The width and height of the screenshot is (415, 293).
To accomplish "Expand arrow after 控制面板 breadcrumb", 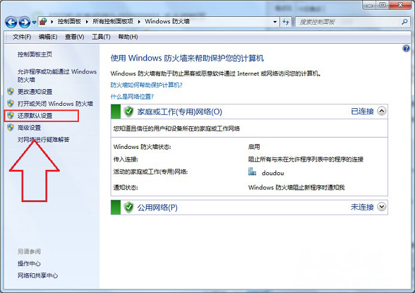I will pos(87,22).
